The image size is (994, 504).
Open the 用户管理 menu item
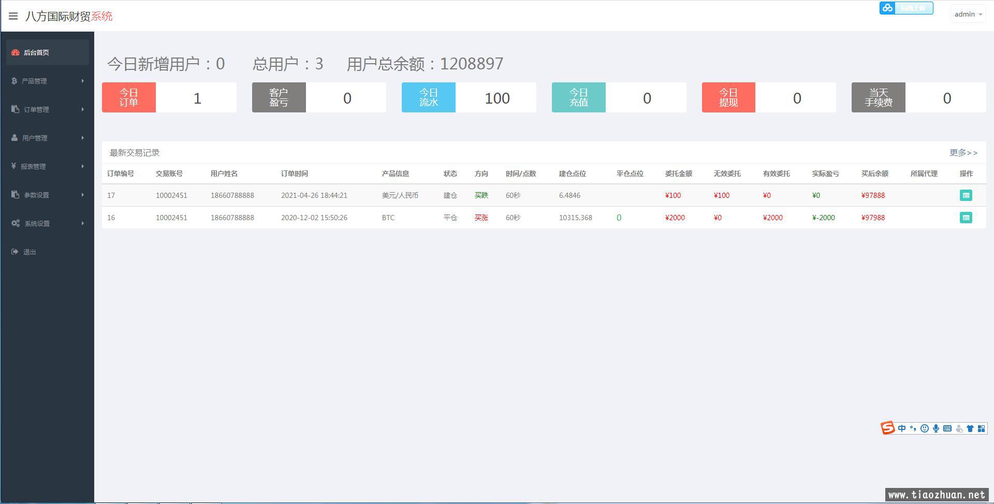(x=48, y=138)
